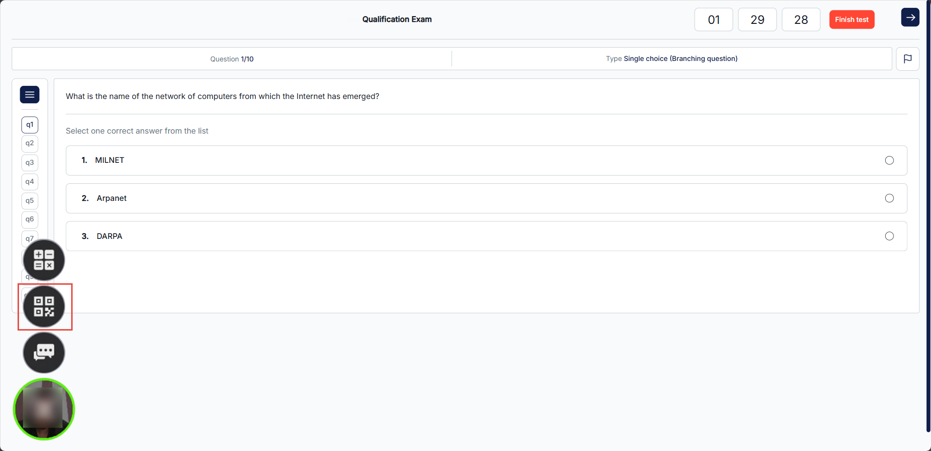Click the QR code floating button
The width and height of the screenshot is (931, 451).
tap(44, 307)
